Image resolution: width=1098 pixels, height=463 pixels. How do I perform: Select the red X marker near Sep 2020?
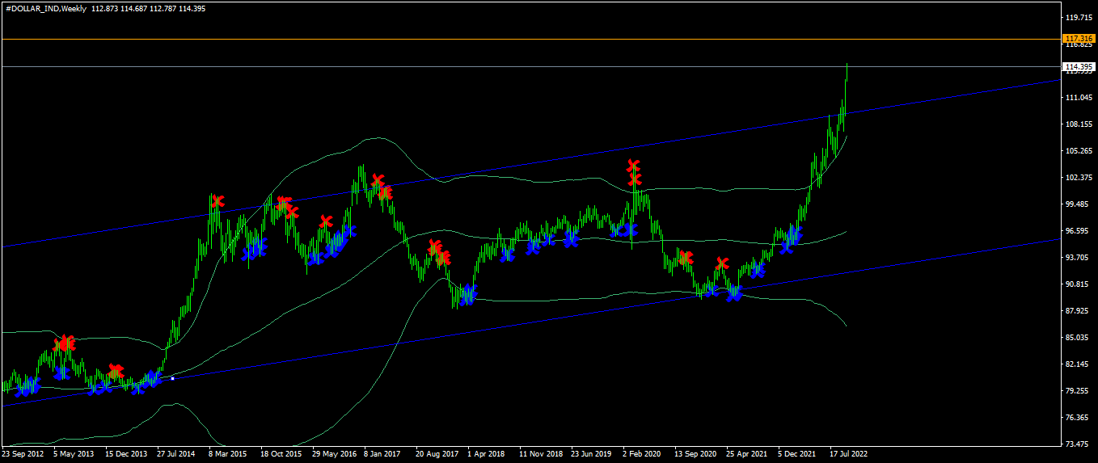coord(686,259)
